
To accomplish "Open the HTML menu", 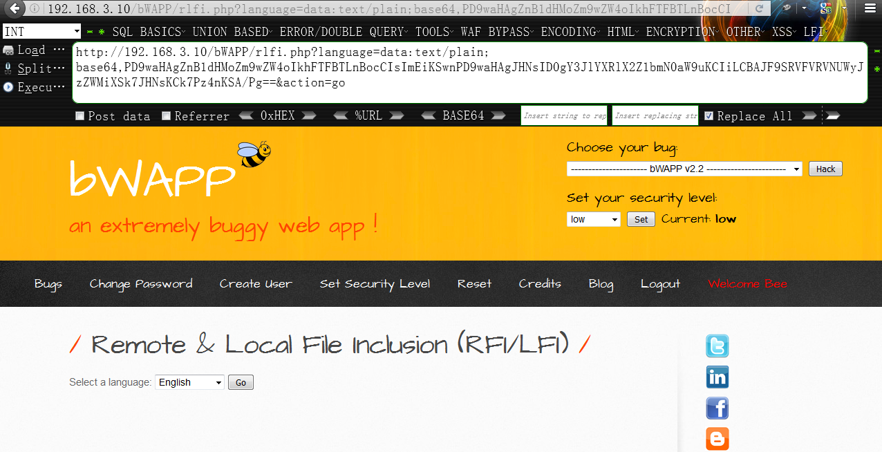I will click(623, 32).
